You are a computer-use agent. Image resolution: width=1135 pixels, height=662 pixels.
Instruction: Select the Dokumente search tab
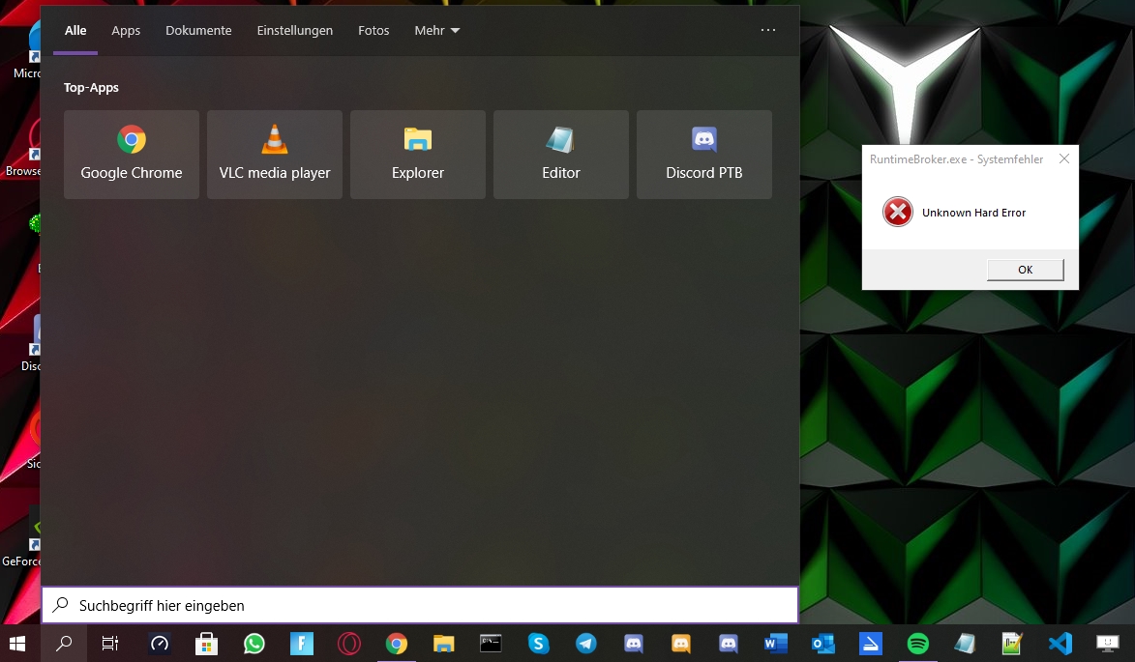click(198, 30)
